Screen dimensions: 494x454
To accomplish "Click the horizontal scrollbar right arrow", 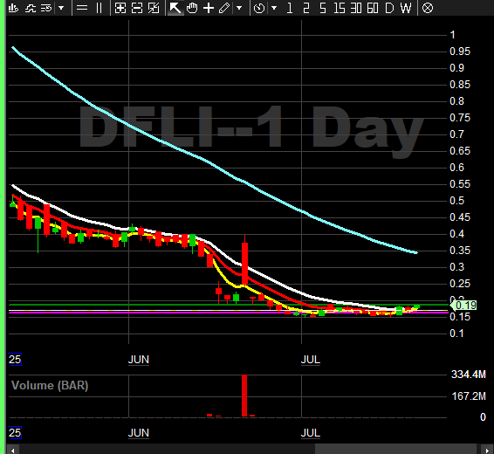I will 487,451.
